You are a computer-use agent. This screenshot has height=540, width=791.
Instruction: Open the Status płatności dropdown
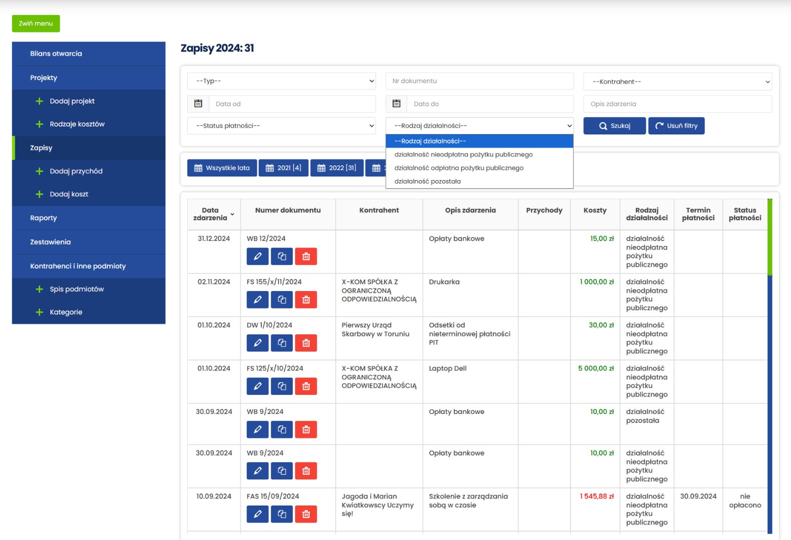pyautogui.click(x=281, y=126)
